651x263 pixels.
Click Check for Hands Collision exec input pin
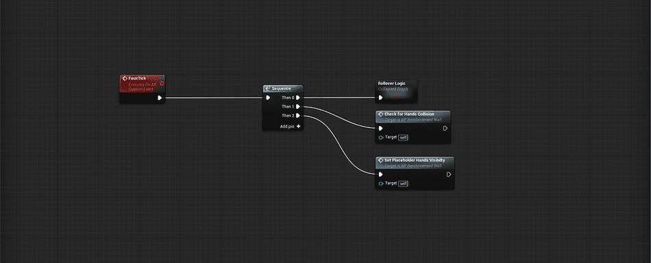[x=381, y=129]
